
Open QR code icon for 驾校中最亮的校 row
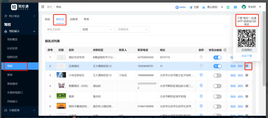tap(247, 106)
